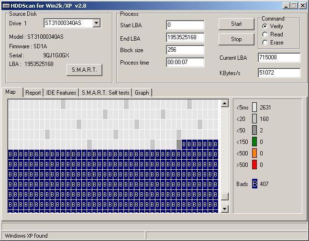Click the End LBA input field
The height and width of the screenshot is (241, 309).
tap(185, 37)
